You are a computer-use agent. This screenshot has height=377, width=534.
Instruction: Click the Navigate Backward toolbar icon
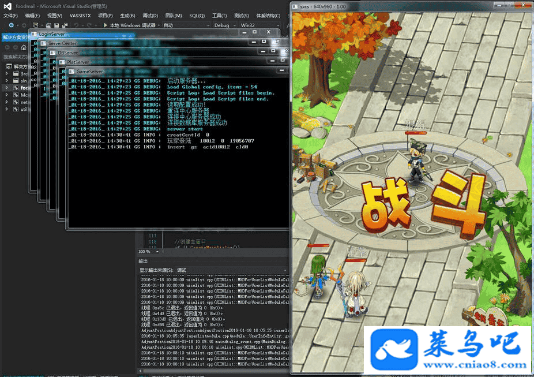coord(11,25)
